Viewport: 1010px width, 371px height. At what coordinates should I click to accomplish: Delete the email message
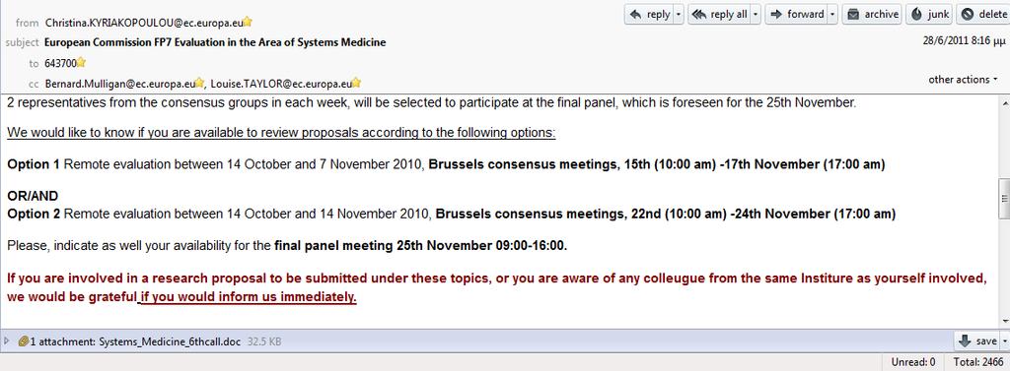(983, 14)
